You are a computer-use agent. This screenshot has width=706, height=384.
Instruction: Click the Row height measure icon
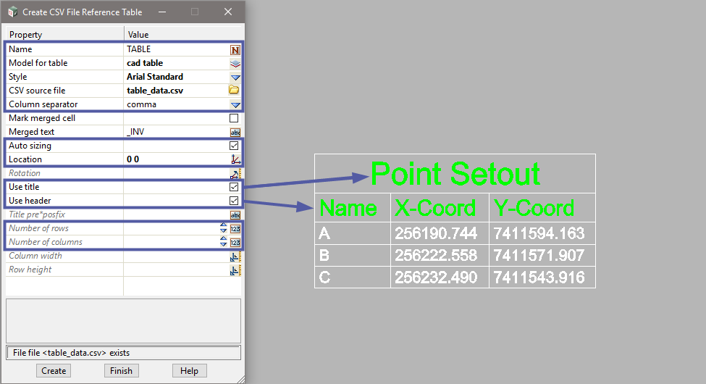[234, 270]
